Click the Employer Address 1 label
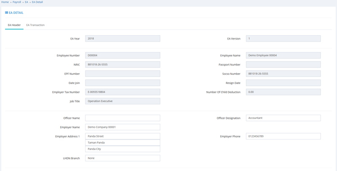This screenshot has height=171, width=337. coord(67,137)
